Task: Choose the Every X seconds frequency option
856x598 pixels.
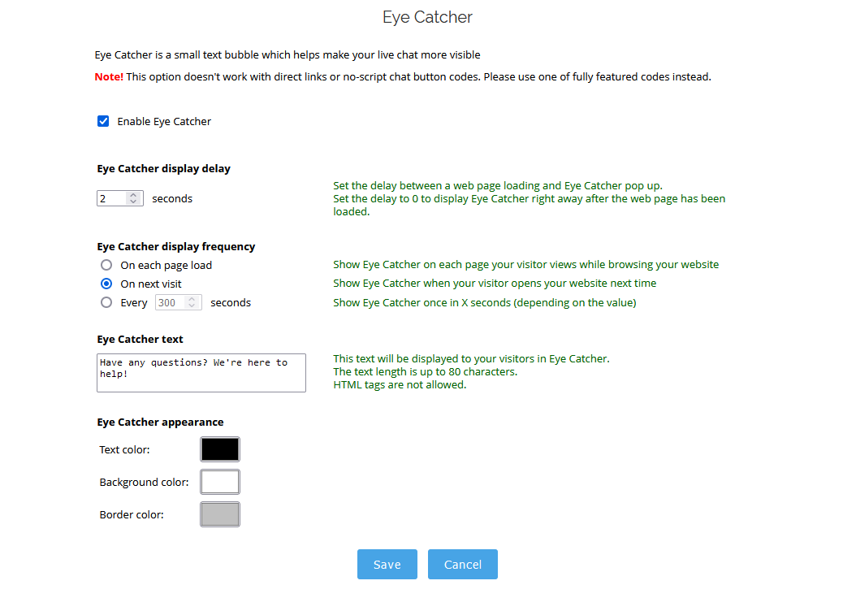Action: (x=106, y=302)
